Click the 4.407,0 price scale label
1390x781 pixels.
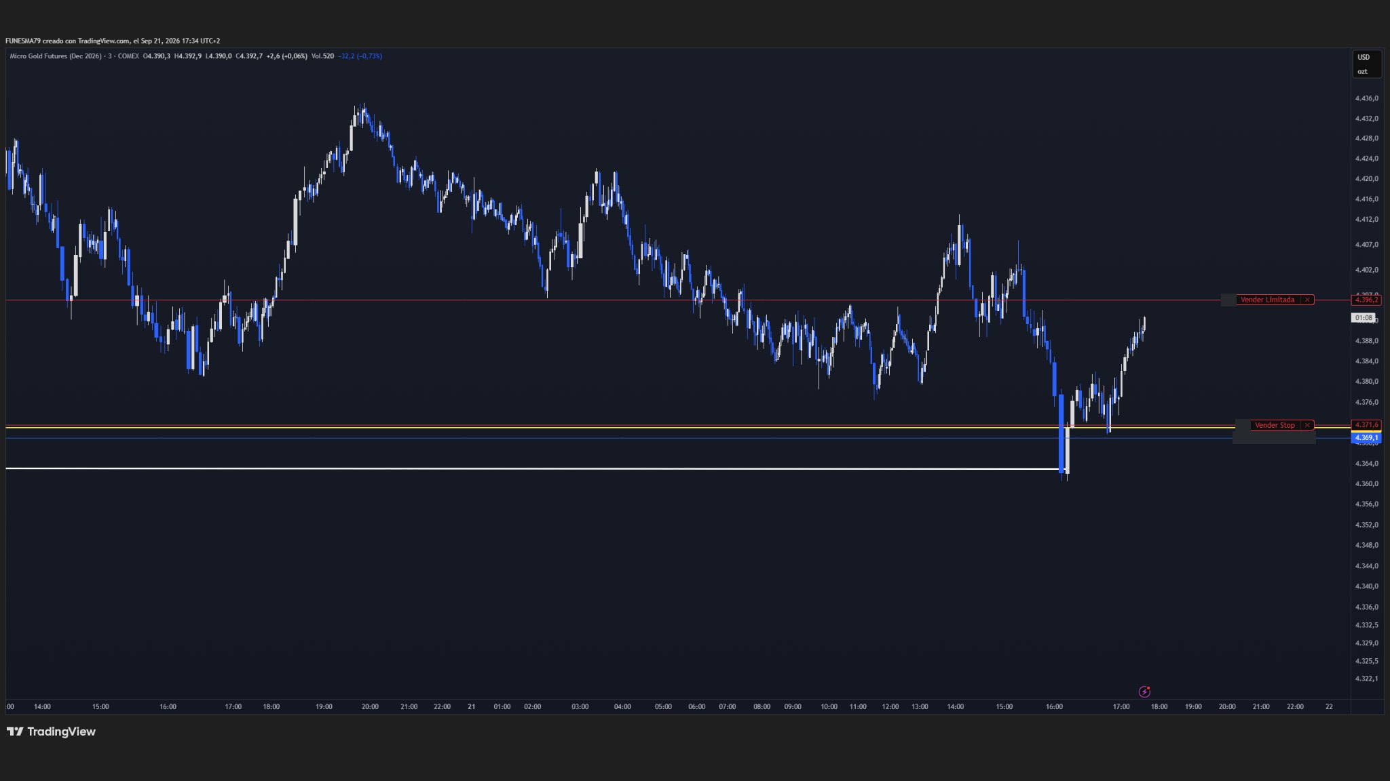coord(1366,245)
